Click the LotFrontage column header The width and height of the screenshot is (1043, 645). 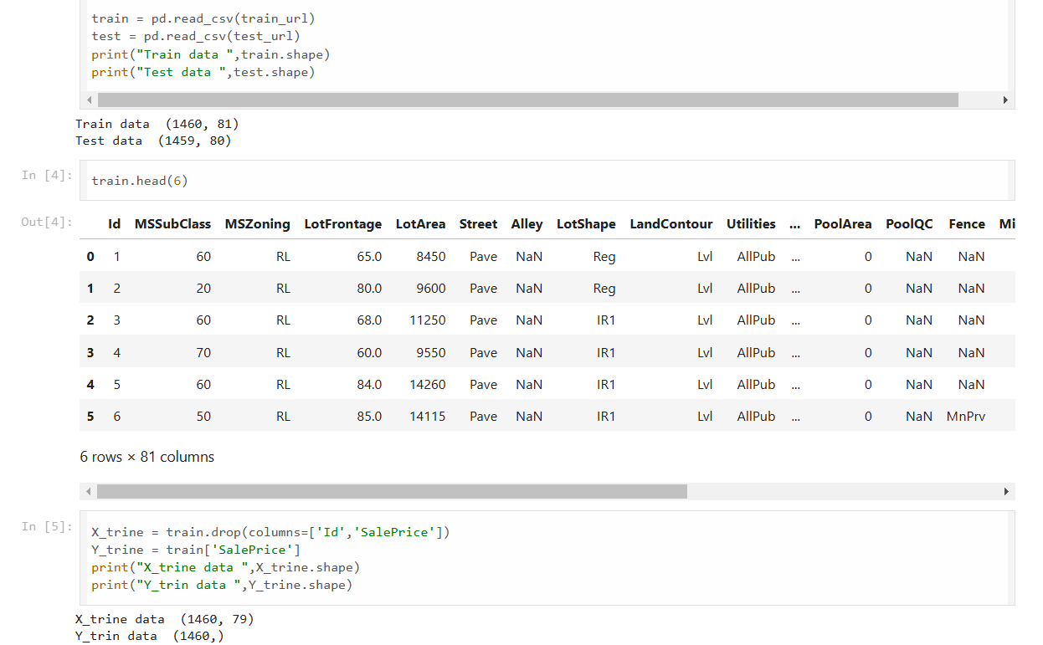click(x=342, y=224)
